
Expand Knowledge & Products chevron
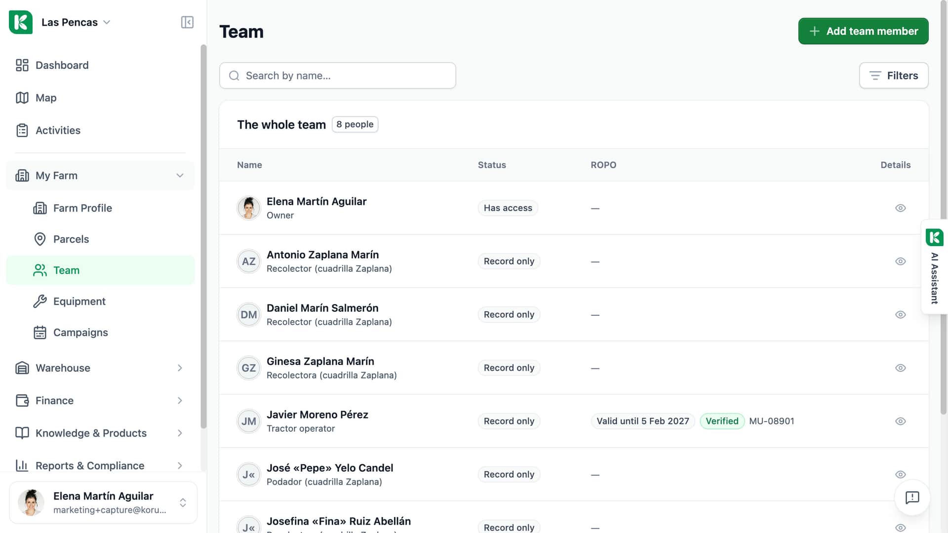(180, 433)
